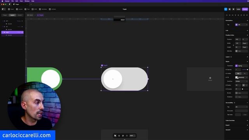Open the Height Fixed sizing dropdown
This screenshot has height=140, width=249.
245,47
